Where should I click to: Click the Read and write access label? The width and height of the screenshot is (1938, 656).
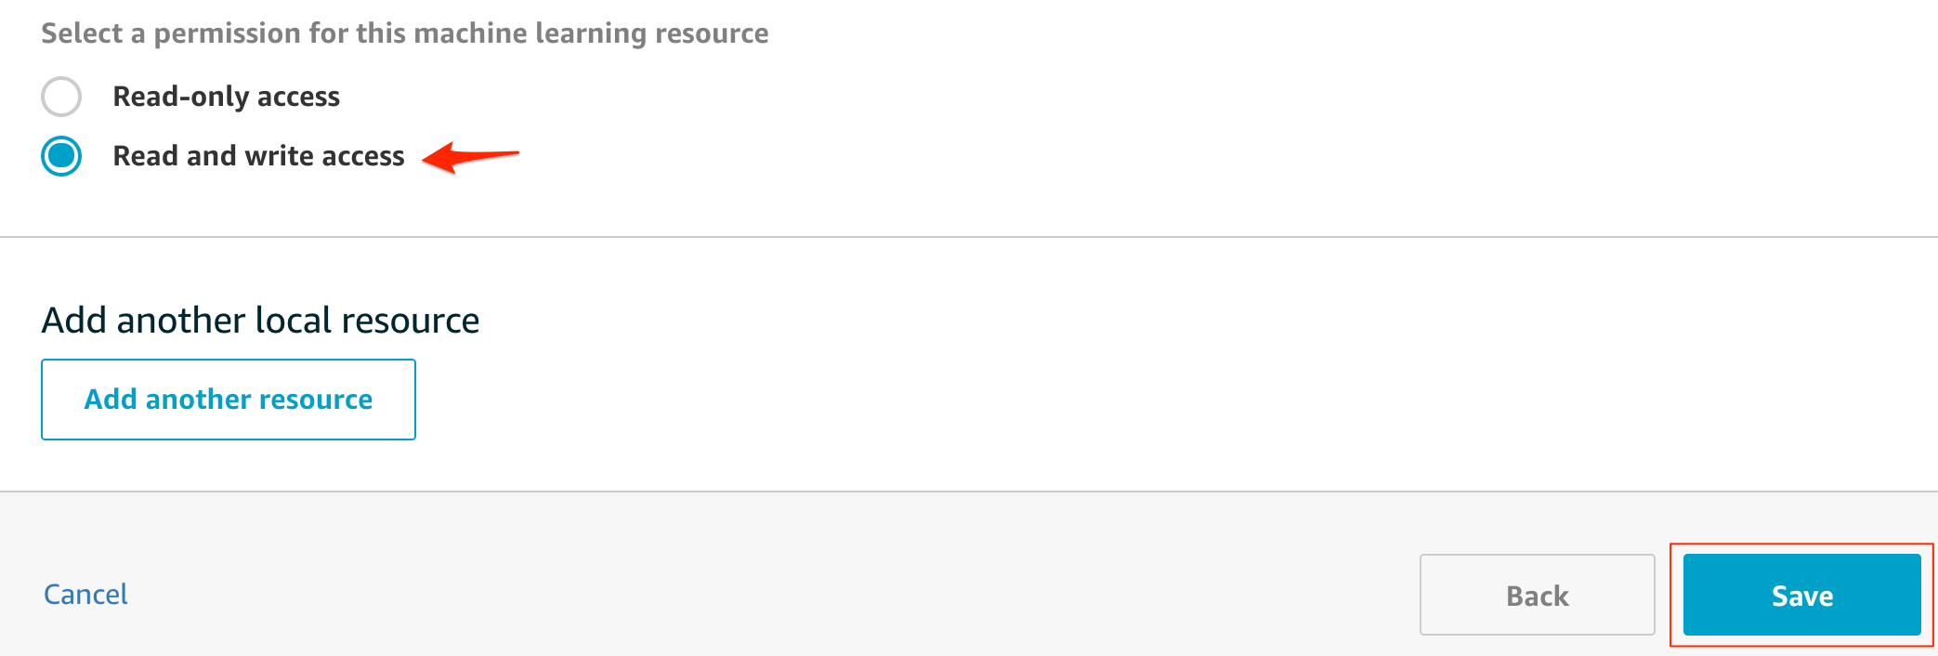coord(258,156)
